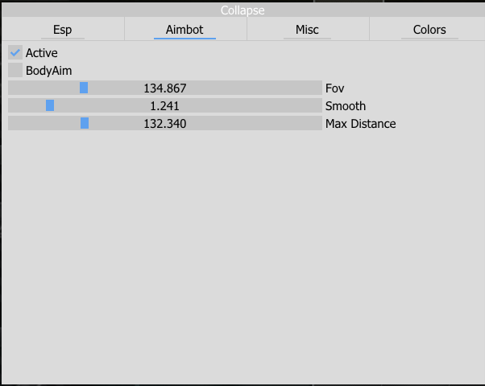Switch to the Esp tab

coord(62,30)
